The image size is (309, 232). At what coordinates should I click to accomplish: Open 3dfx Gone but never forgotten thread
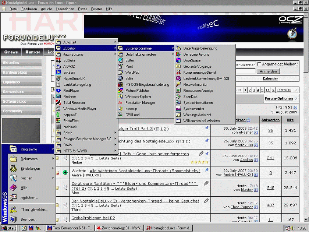click(x=156, y=154)
